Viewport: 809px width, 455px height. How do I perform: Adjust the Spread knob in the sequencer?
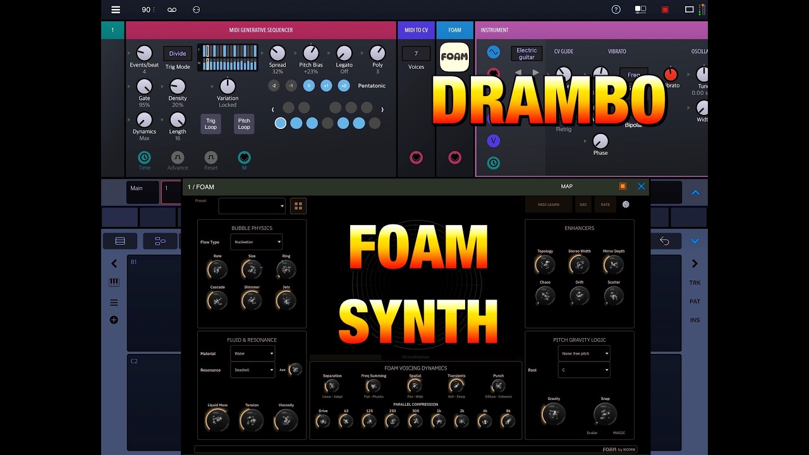(277, 53)
